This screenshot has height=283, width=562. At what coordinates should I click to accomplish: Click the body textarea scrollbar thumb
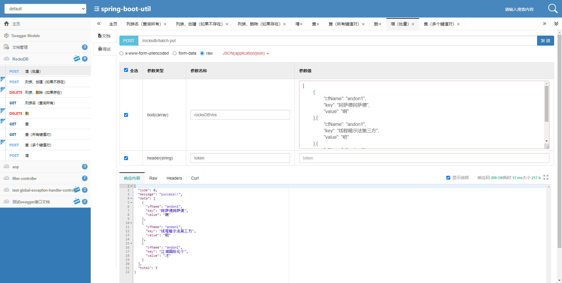(x=546, y=104)
